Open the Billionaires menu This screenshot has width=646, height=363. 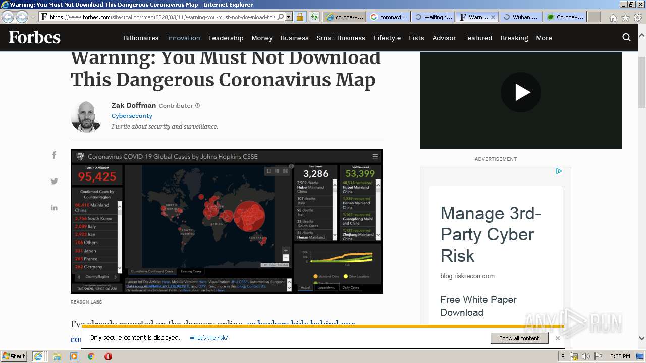coord(141,38)
